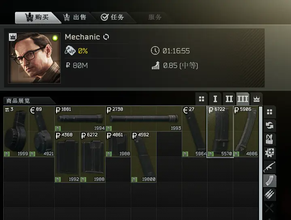Choose the weapons rifle category icon
The image size is (291, 220).
(270, 167)
